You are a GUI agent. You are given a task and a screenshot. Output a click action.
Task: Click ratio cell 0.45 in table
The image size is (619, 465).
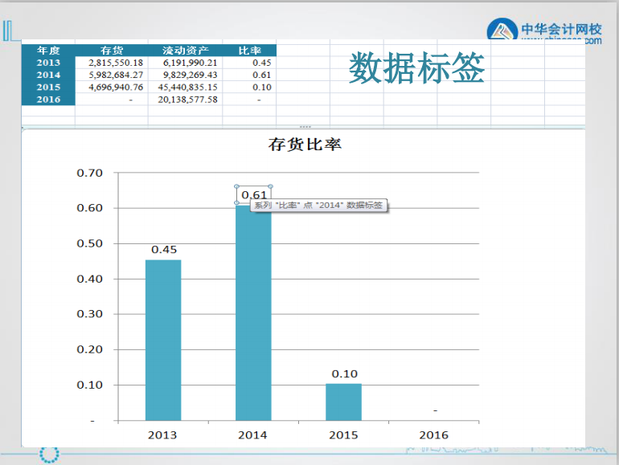tap(262, 63)
